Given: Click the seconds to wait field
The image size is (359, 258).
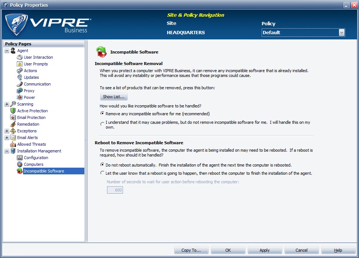Looking at the screenshot, I should (115, 190).
